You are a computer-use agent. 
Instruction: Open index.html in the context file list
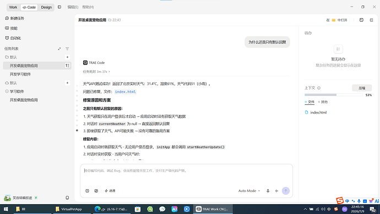point(316,113)
